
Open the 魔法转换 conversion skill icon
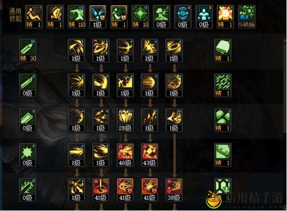(x=247, y=17)
